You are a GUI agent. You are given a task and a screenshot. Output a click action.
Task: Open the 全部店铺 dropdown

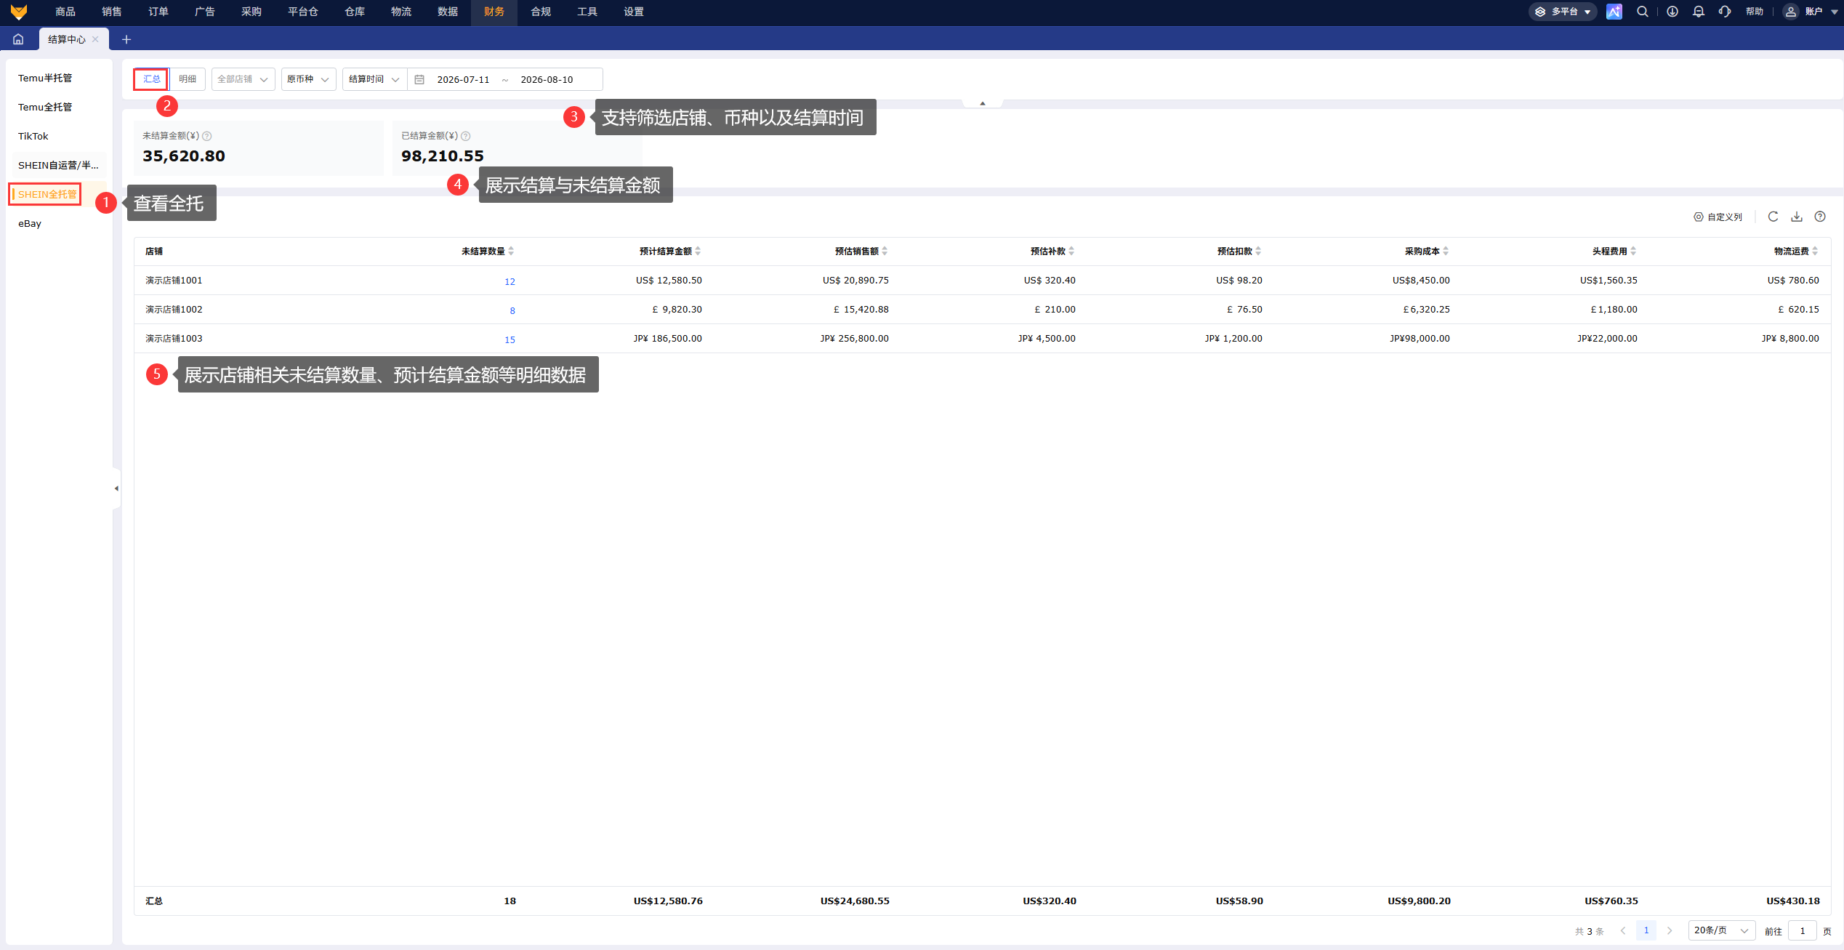pyautogui.click(x=243, y=79)
